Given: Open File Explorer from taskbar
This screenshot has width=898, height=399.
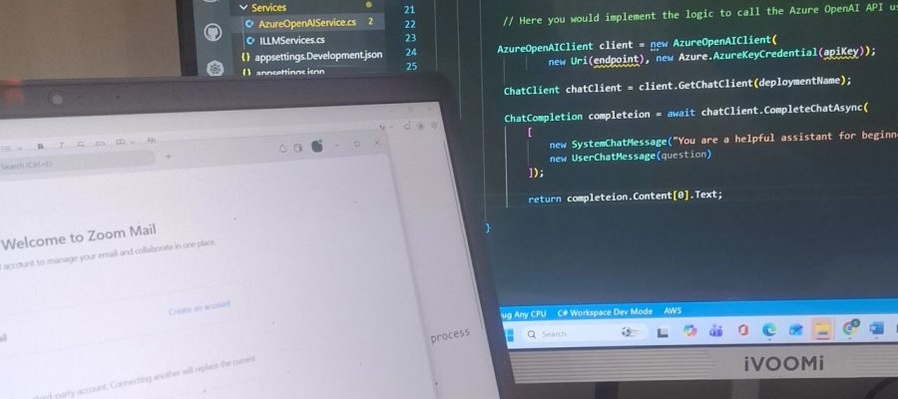Looking at the screenshot, I should [x=822, y=328].
